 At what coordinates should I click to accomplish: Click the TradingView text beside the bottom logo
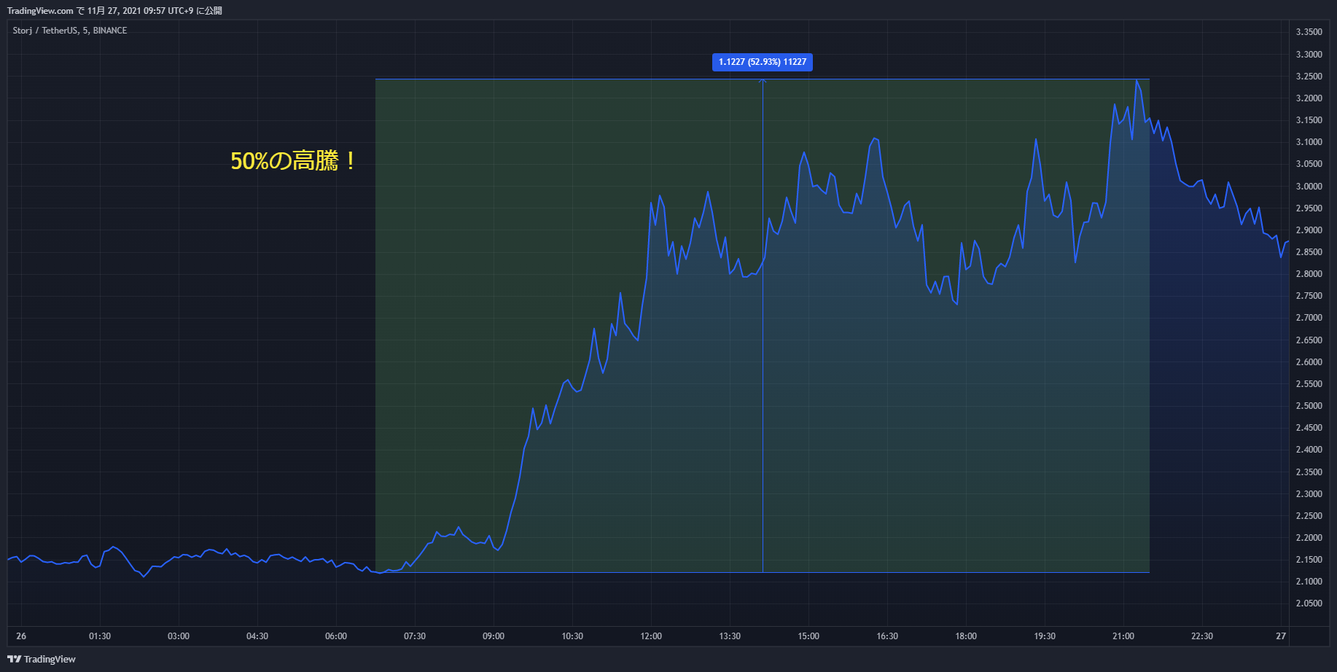(x=50, y=659)
